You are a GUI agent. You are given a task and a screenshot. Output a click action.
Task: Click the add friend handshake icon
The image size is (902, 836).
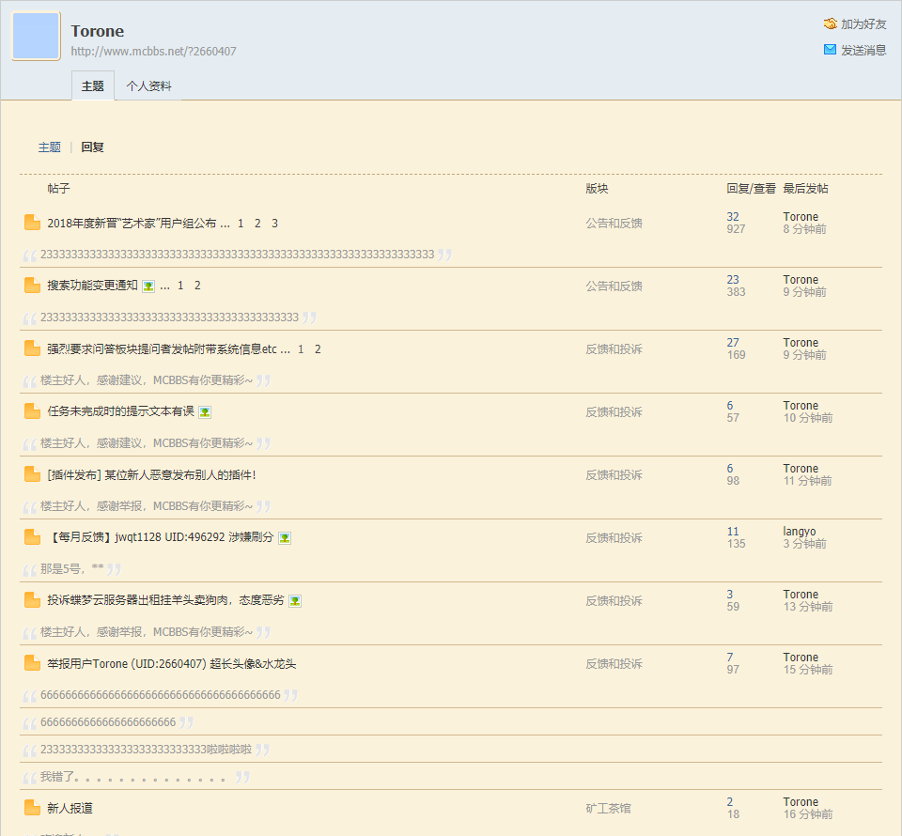tap(830, 23)
